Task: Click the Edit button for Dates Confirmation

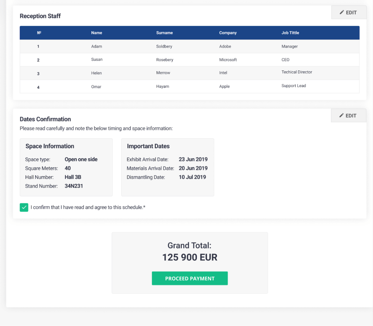Action: coord(349,116)
